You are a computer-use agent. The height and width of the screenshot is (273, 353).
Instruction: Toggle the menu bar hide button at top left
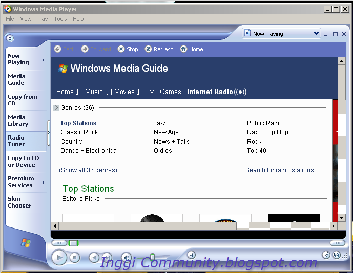[10, 38]
